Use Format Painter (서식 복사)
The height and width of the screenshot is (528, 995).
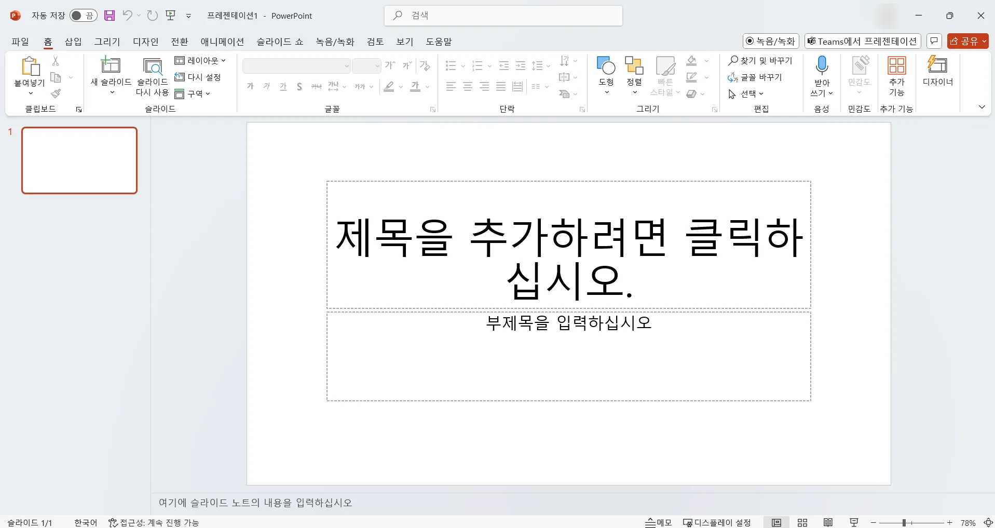[56, 94]
